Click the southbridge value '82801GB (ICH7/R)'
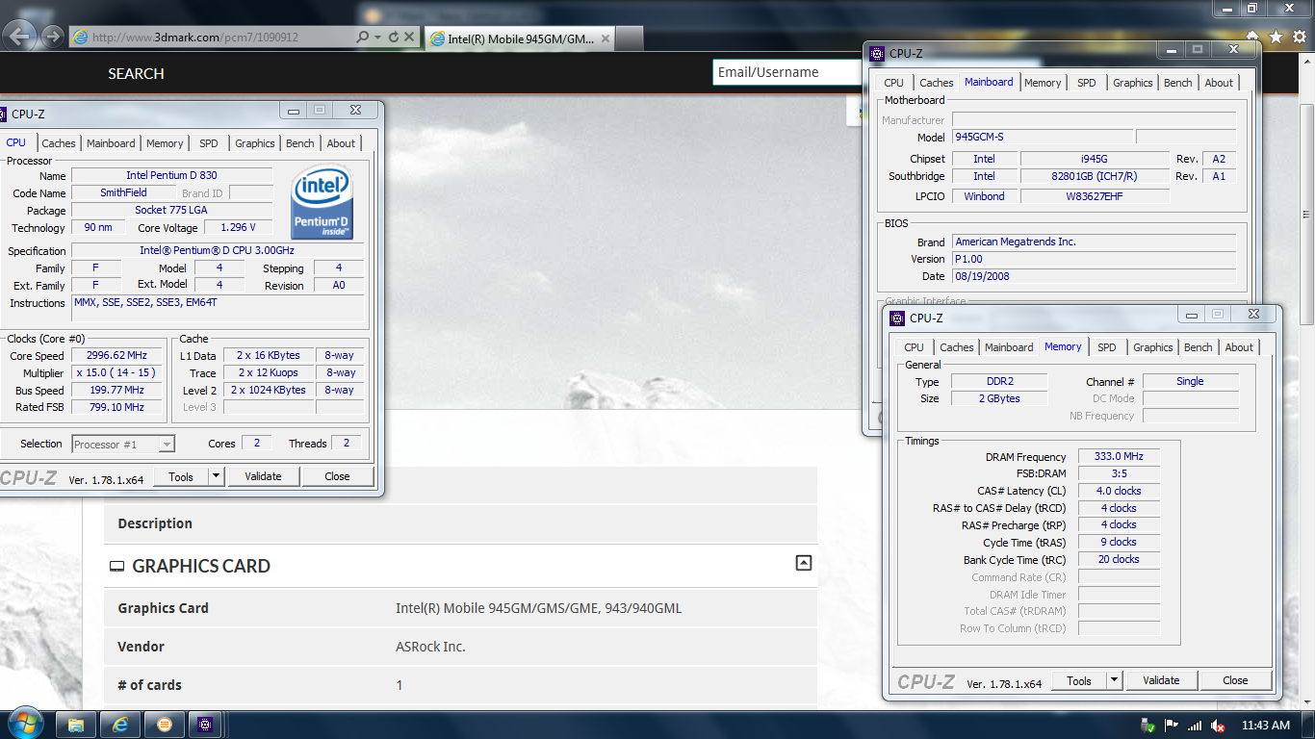 [x=1096, y=176]
